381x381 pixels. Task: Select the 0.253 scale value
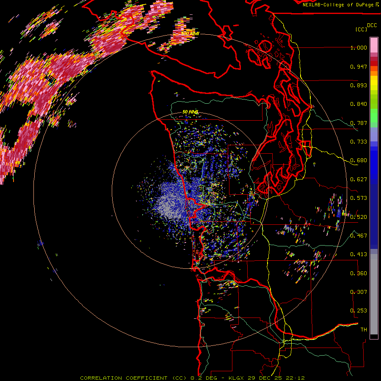coord(359,311)
